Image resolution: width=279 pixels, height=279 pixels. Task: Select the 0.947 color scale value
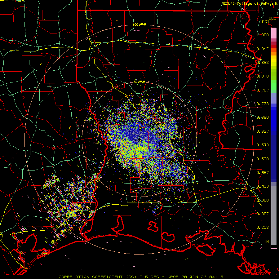(x=263, y=49)
